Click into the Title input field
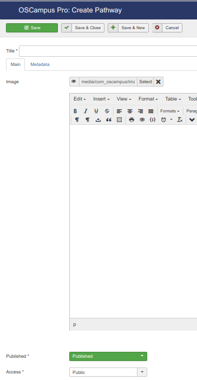 pyautogui.click(x=108, y=51)
